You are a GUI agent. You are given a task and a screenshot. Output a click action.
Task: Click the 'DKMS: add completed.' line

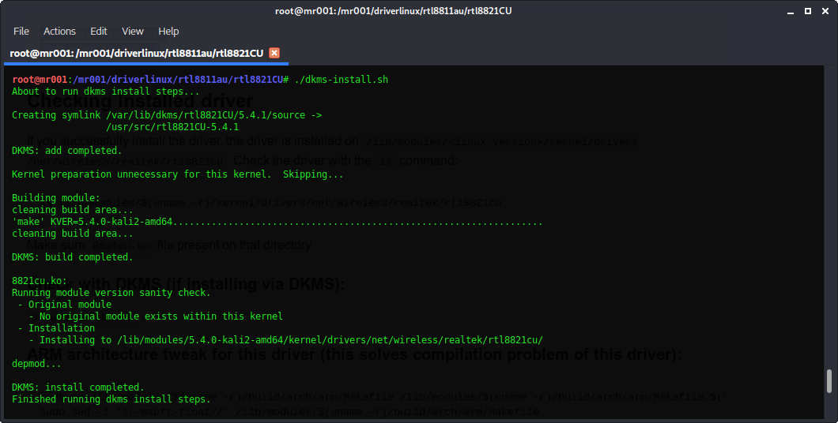[x=66, y=151]
